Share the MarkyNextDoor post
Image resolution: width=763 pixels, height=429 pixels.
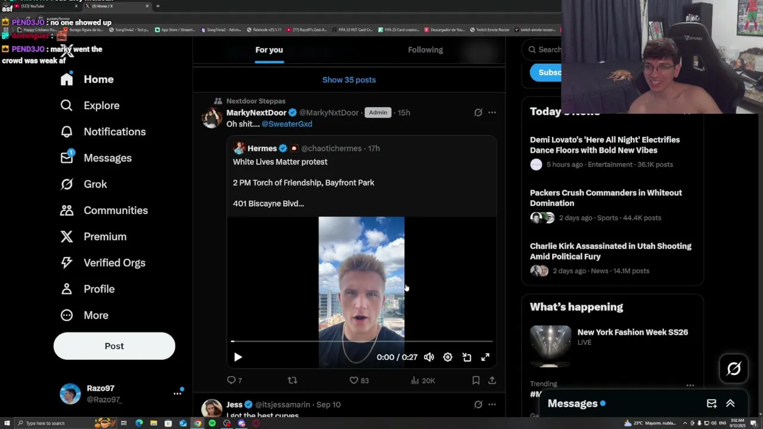[492, 380]
